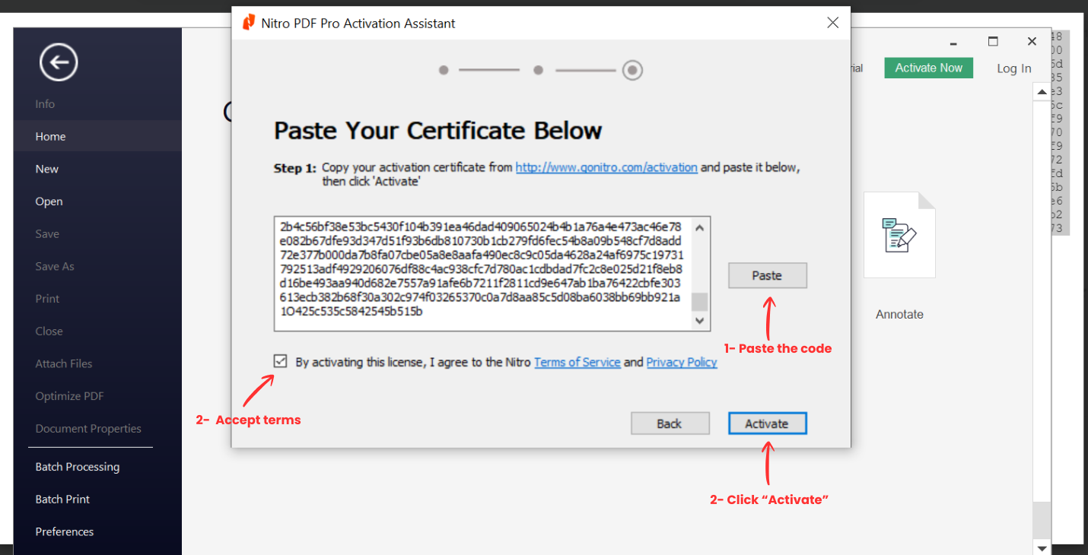Screen dimensions: 1088x555
Task: Click the Activate Now button
Action: coord(928,68)
